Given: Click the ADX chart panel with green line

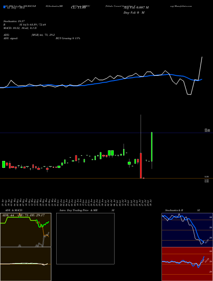Looking at the screenshot, I should click(26, 230).
